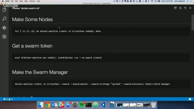Open the Explorer view in the sidebar
The height and width of the screenshot is (109, 194).
click(x=4, y=10)
